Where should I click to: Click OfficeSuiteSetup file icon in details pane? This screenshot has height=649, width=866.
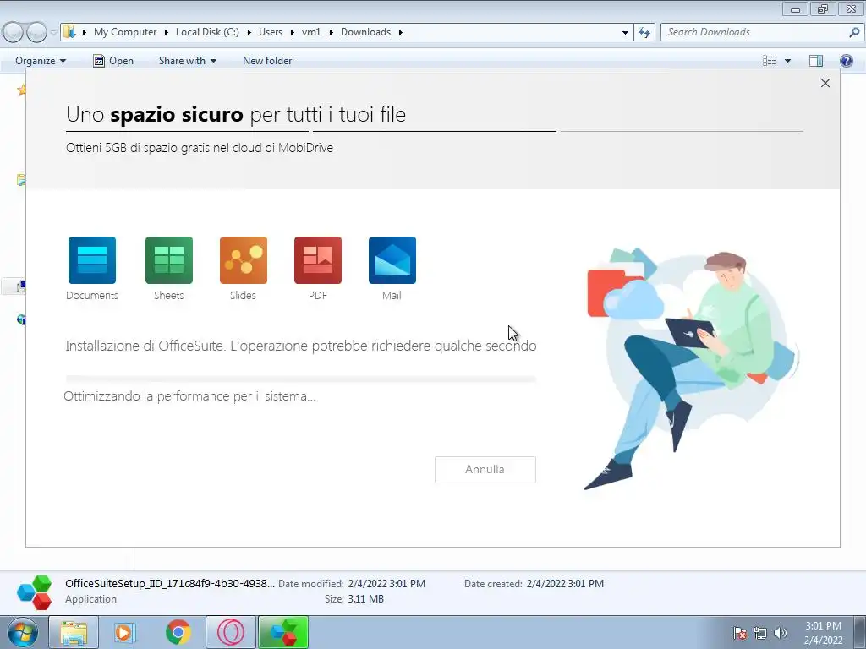(34, 592)
